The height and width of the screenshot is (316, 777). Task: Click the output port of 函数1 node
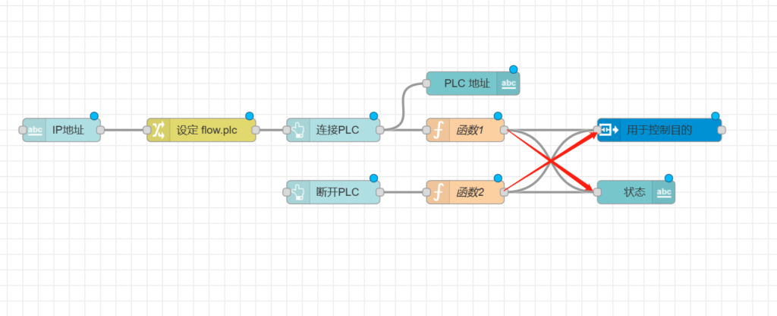click(x=505, y=130)
